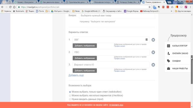Add image to answer option 3
Image resolution: width=193 pixels, height=108 pixels.
[x=85, y=71]
